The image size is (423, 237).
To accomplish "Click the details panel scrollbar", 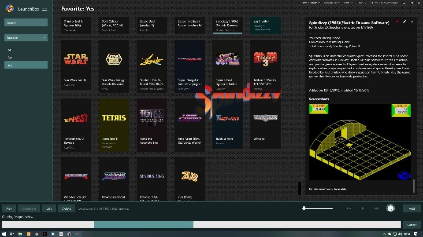I will (414, 186).
